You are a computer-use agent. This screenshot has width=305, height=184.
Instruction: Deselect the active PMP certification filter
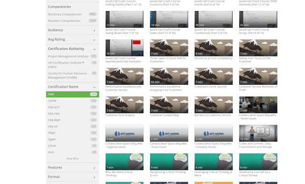(x=72, y=94)
